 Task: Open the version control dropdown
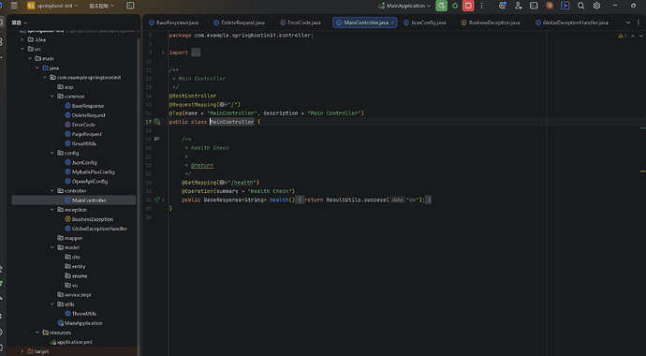click(x=102, y=6)
